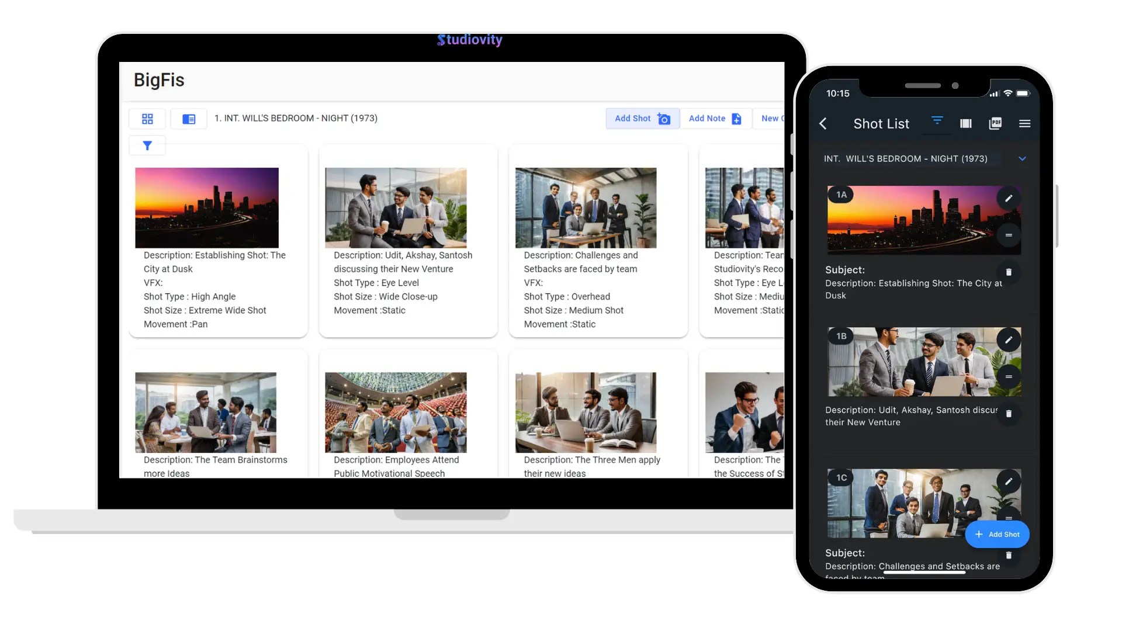
Task: Export the shot list as PDF
Action: [x=995, y=123]
